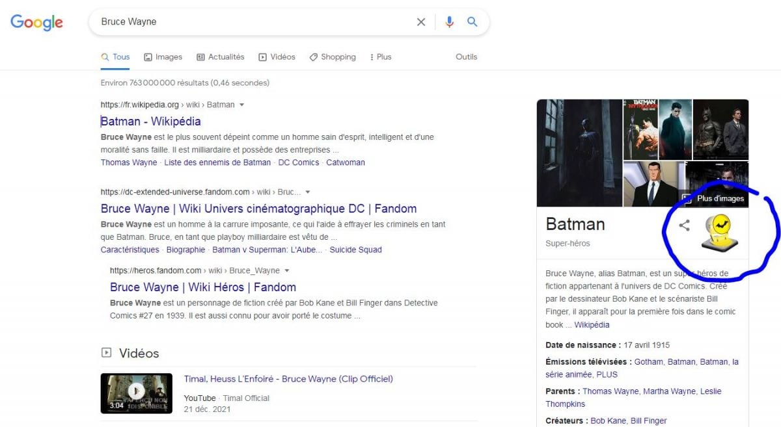The height and width of the screenshot is (427, 781).
Task: Open the Biographie sitelink
Action: tap(185, 250)
